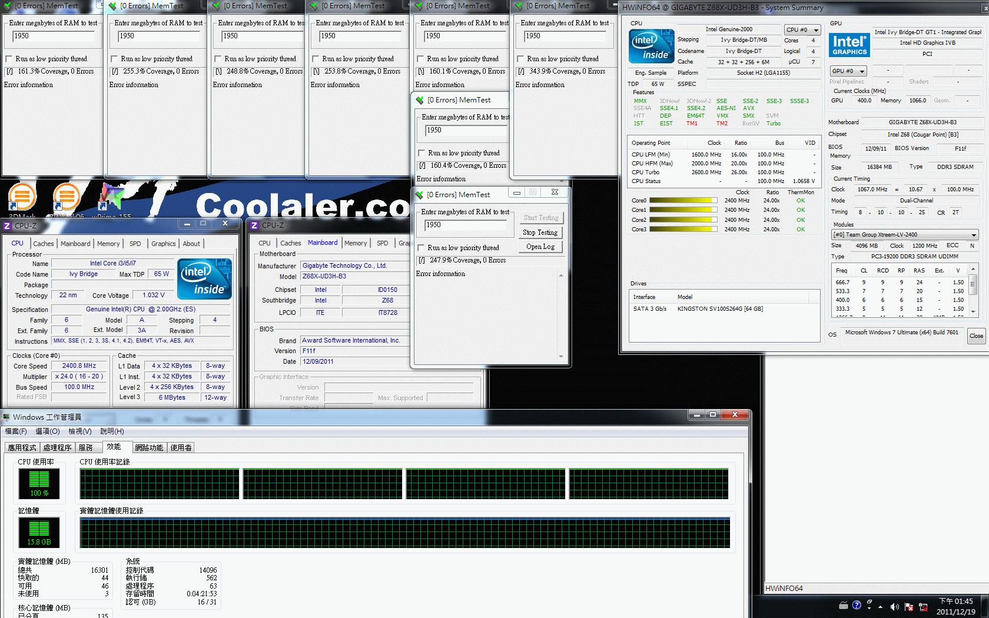Click the Core2 usage bar in HWiNFO64

[683, 220]
